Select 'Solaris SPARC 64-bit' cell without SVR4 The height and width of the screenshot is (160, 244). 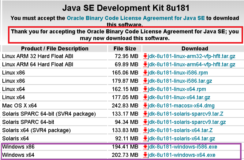tap(28, 122)
